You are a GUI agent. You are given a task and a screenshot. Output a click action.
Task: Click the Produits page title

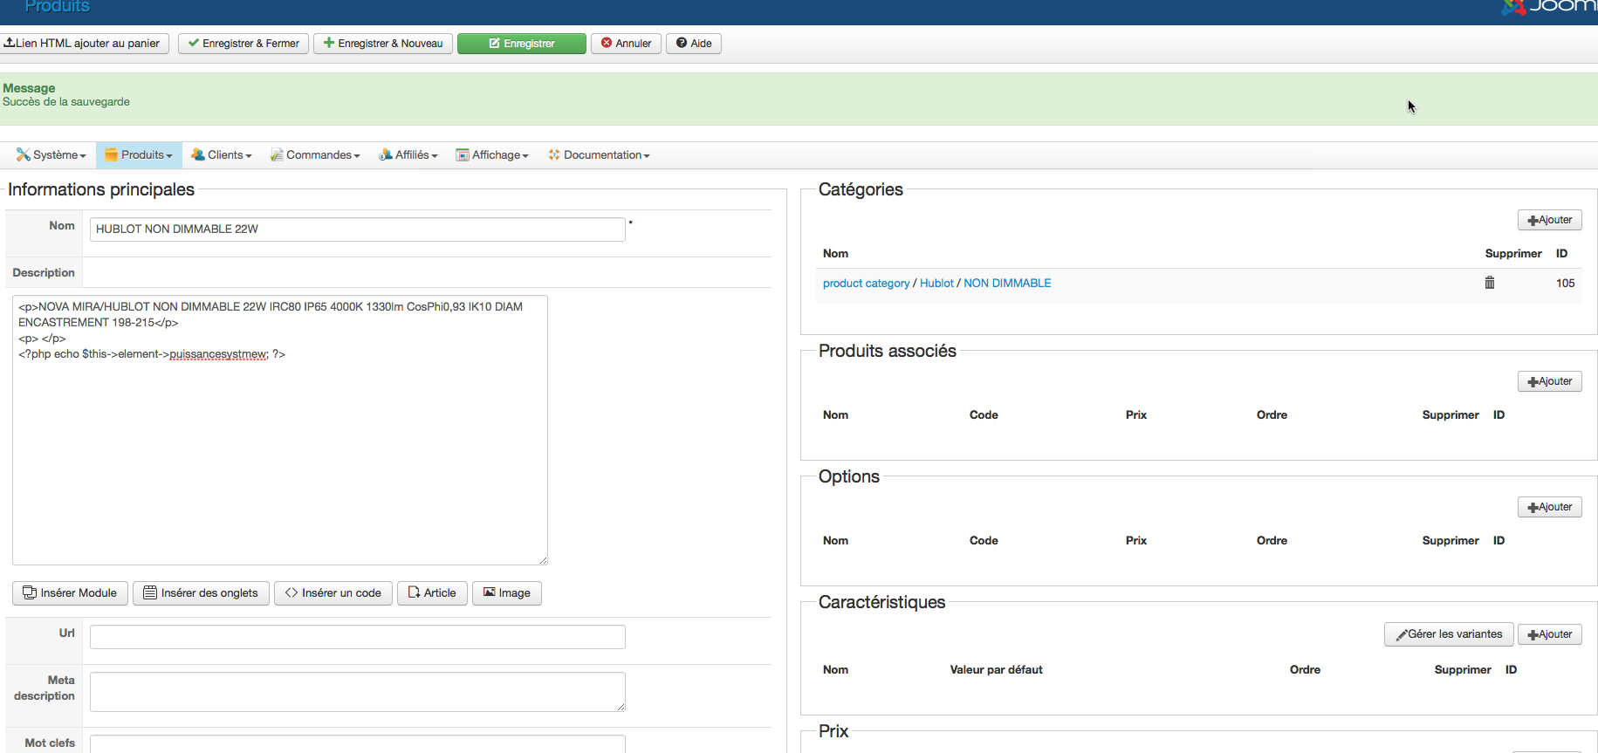pos(58,6)
